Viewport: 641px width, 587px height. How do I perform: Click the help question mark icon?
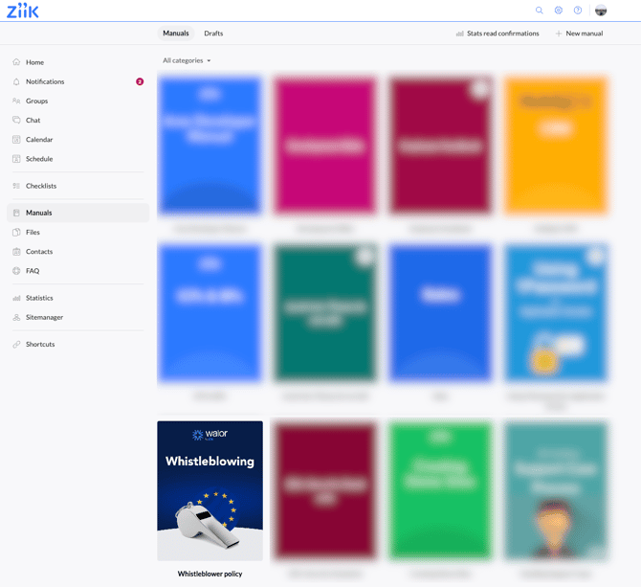point(578,11)
